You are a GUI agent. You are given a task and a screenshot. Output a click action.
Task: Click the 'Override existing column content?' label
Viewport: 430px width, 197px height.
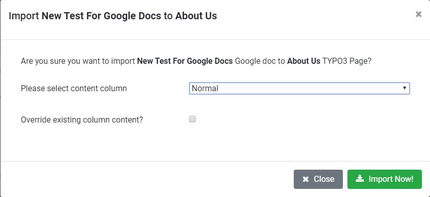point(82,120)
